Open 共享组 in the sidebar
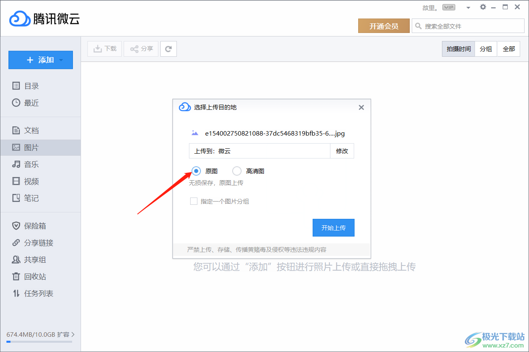 [x=40, y=259]
